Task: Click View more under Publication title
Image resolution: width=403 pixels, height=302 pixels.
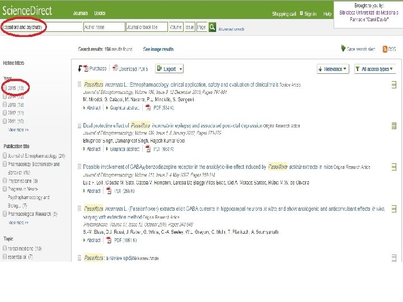Action: click(18, 223)
